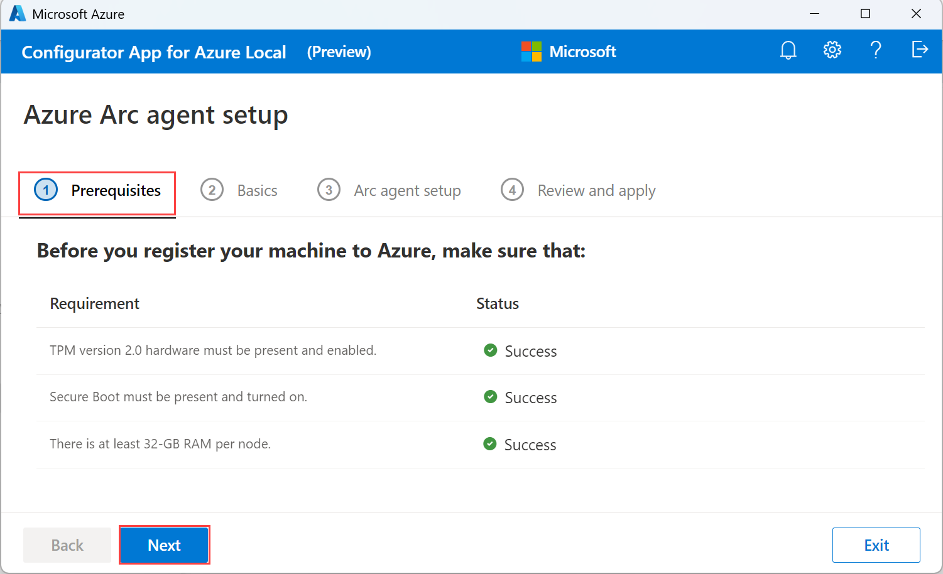
Task: Click the Requirement column header
Action: (95, 304)
